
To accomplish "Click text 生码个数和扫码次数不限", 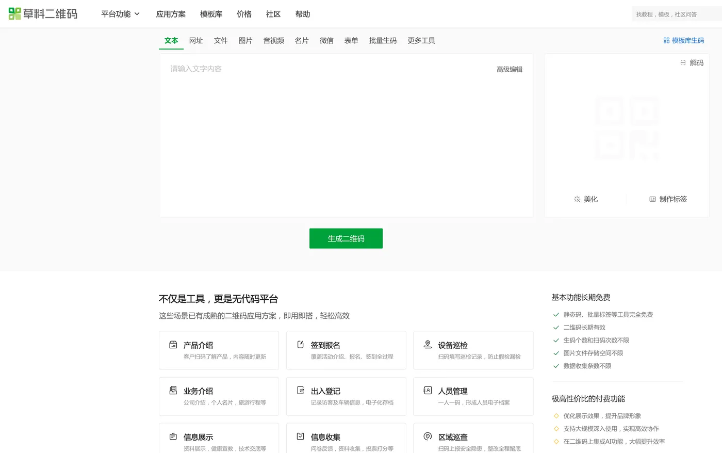I will point(596,341).
